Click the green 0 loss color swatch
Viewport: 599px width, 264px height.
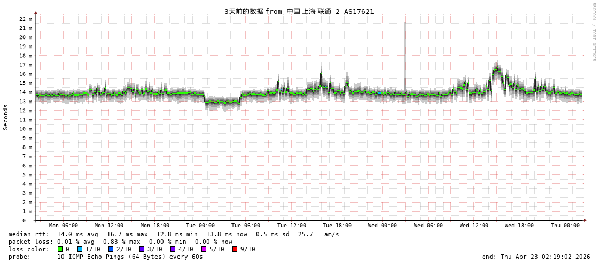60,249
